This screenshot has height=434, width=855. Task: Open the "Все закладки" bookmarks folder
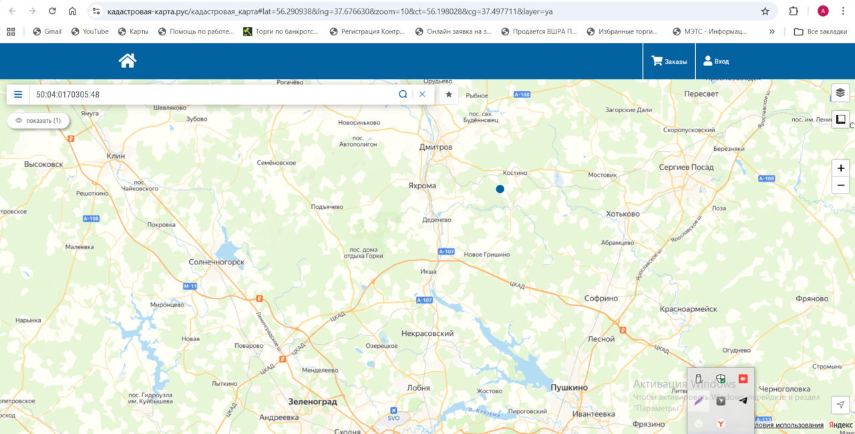tap(820, 31)
